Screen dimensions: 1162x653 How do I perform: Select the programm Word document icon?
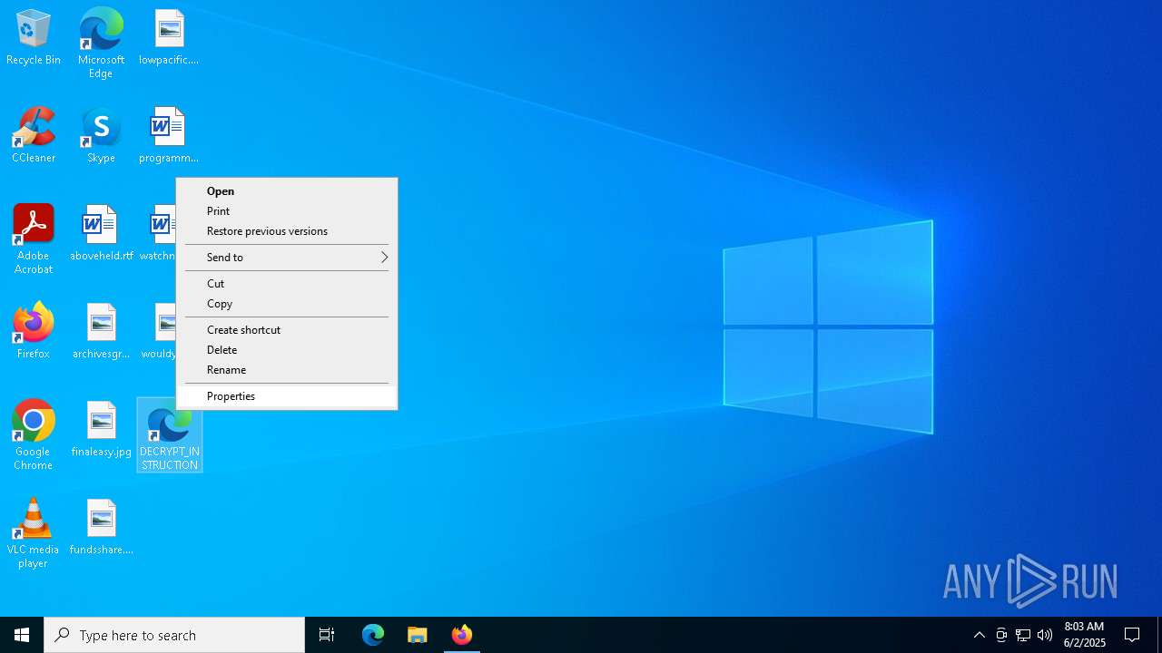[169, 135]
